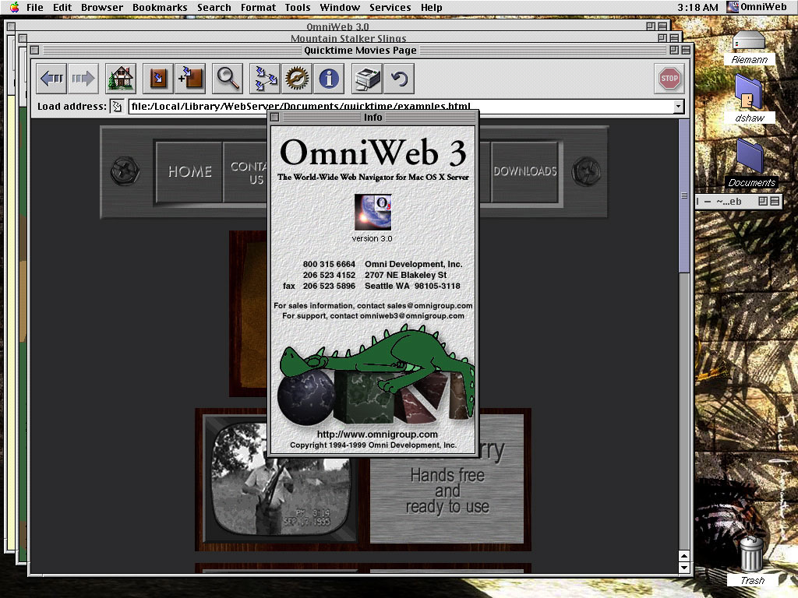Add a bookmark with the plus book icon

tap(190, 79)
